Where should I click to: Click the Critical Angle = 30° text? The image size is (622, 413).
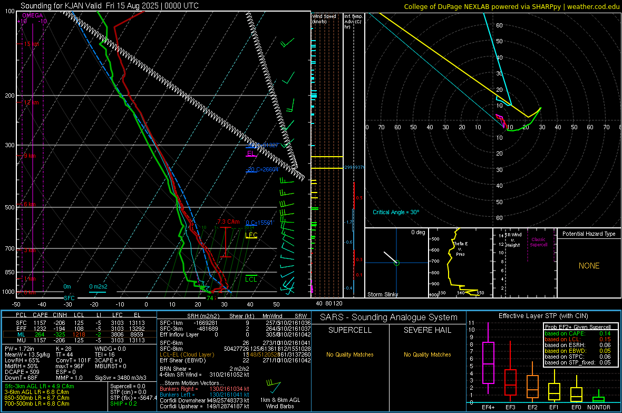[x=396, y=212]
